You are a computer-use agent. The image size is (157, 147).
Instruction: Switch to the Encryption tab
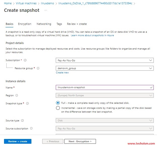25,24
